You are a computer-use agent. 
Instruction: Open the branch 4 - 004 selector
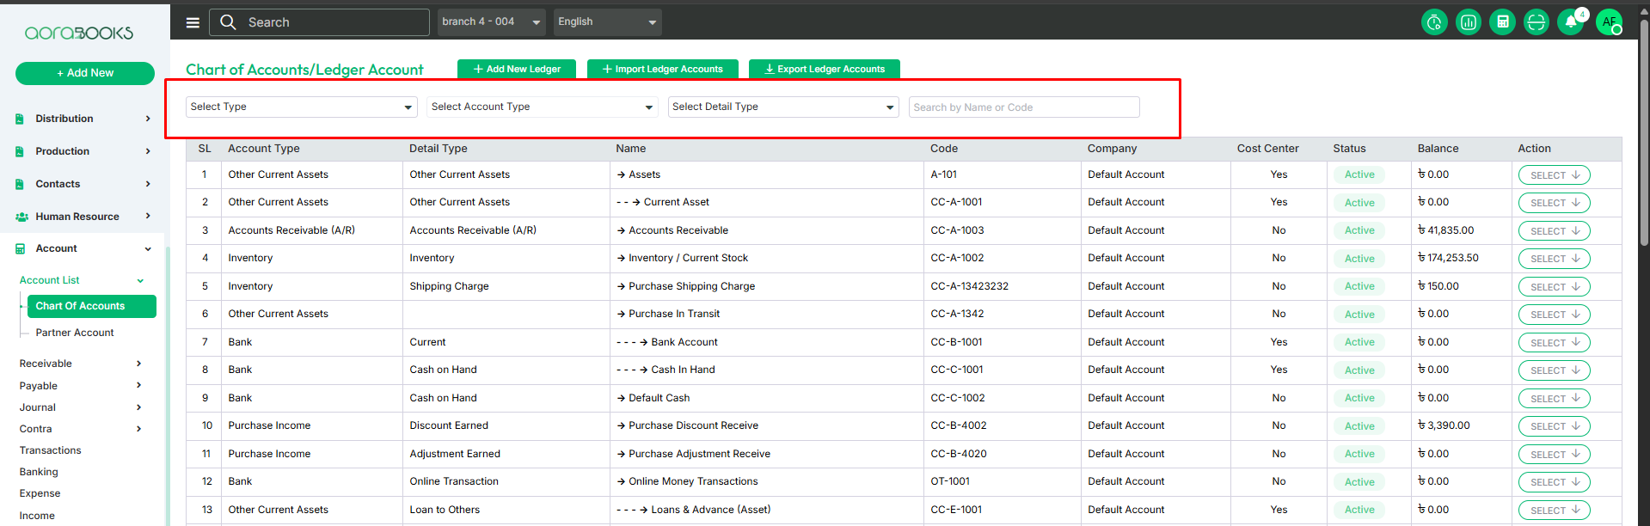(x=491, y=22)
